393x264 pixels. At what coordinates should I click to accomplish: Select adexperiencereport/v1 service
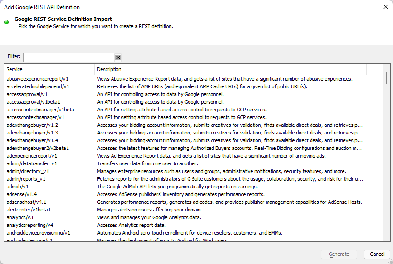pyautogui.click(x=32, y=156)
